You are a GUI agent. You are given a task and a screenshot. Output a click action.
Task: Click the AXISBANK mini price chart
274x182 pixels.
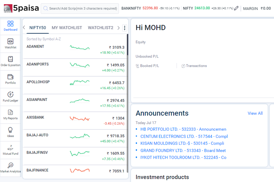pyautogui.click(x=80, y=119)
